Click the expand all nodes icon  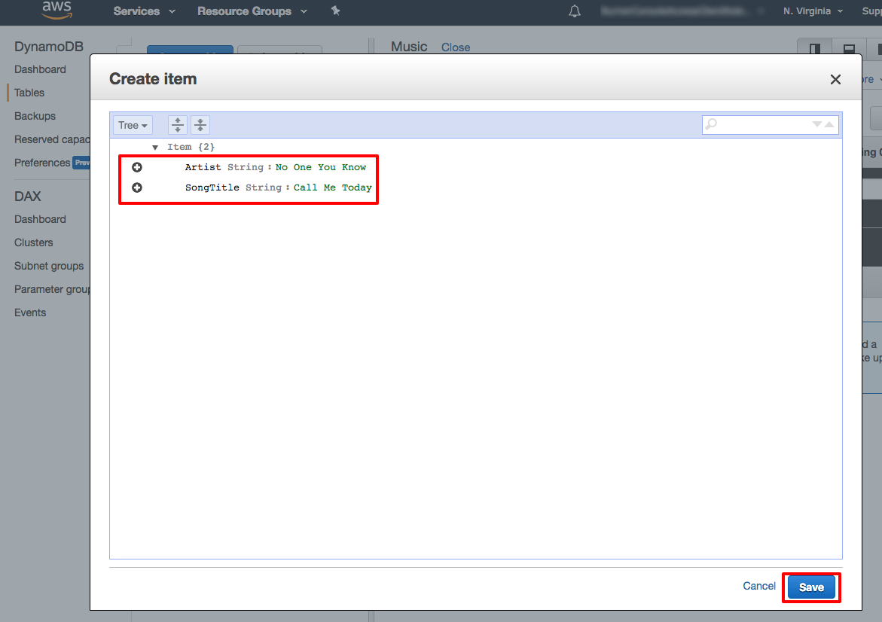tap(177, 124)
